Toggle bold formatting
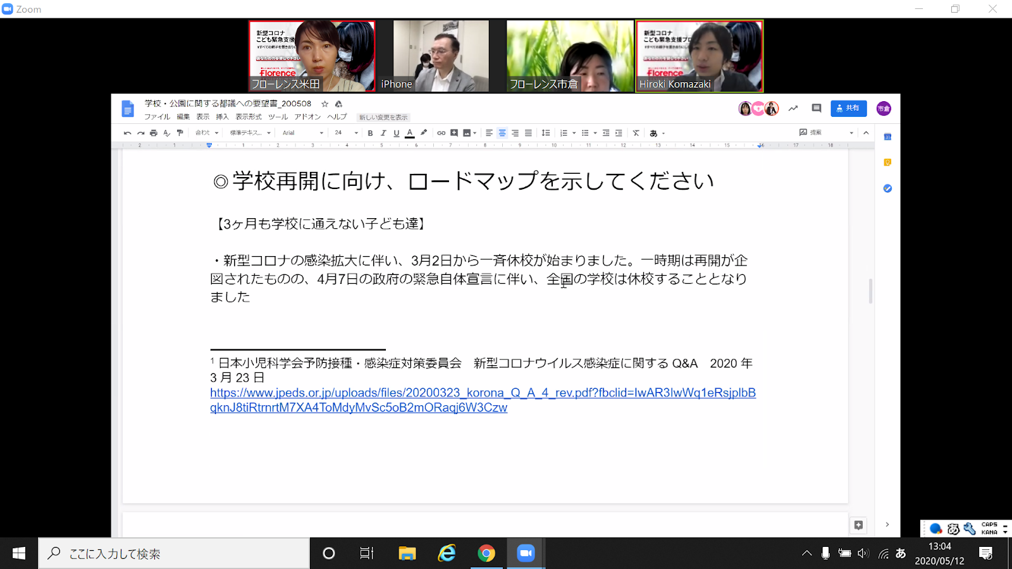This screenshot has height=569, width=1012. (370, 133)
